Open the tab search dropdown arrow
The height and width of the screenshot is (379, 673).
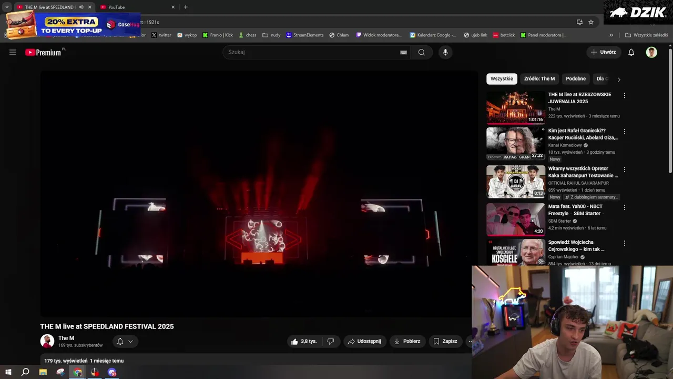[x=7, y=7]
